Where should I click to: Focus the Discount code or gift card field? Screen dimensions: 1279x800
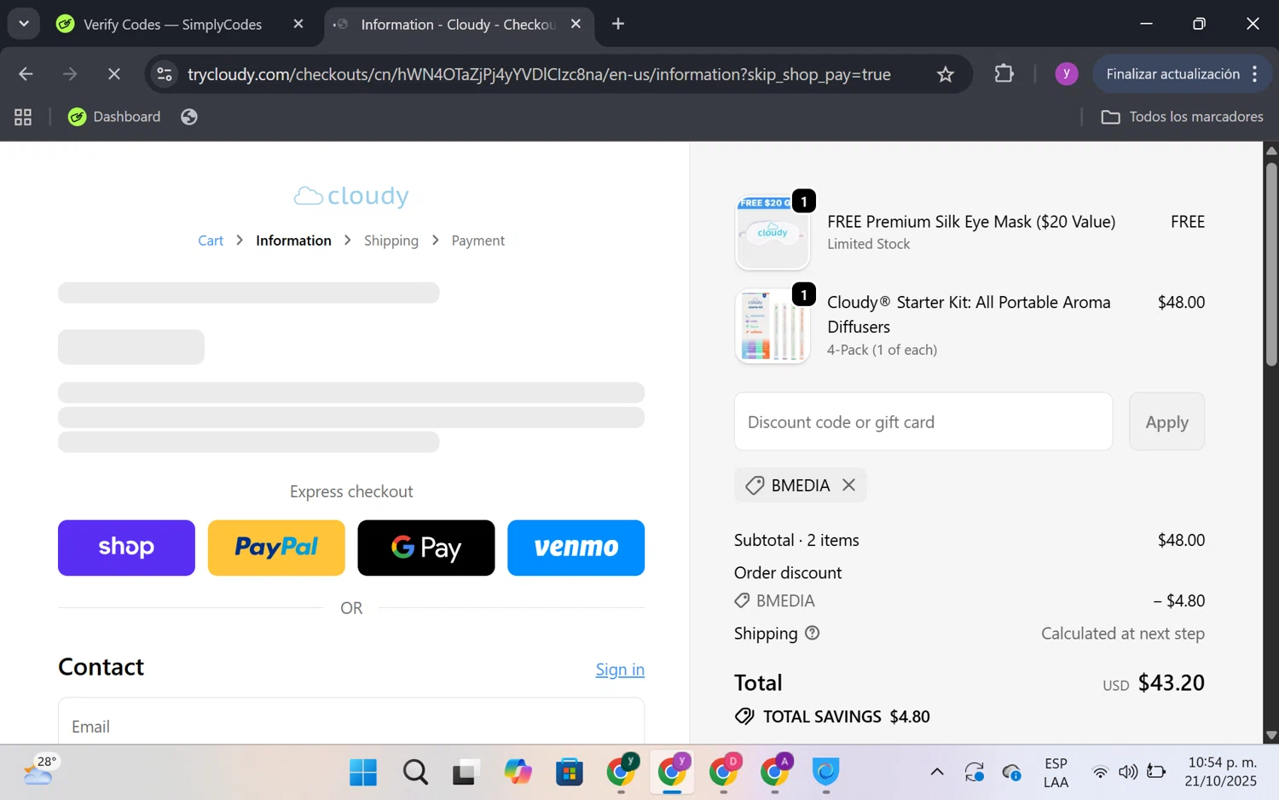click(x=923, y=421)
